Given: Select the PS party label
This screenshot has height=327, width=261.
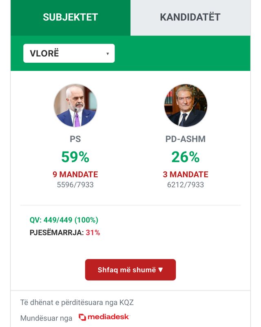Looking at the screenshot, I should point(75,139).
